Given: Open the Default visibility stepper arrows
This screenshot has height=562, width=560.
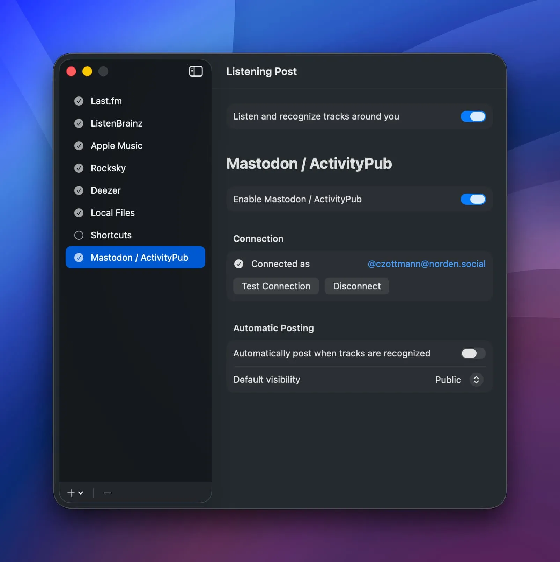Looking at the screenshot, I should [476, 380].
